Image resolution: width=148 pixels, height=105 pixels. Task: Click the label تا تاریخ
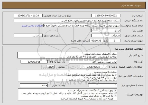113,67
